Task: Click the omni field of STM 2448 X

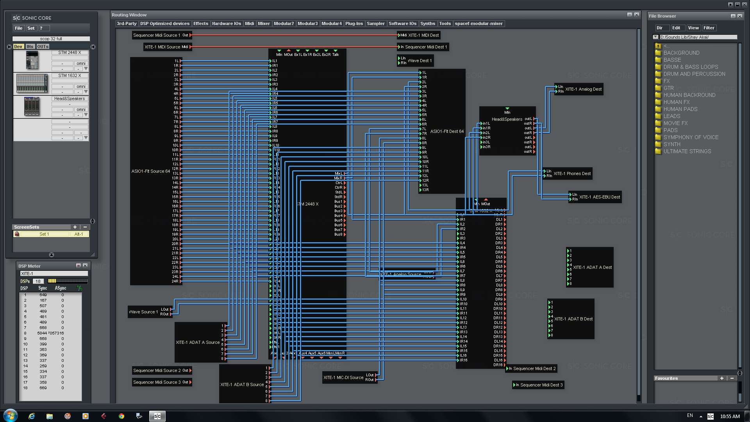Action: [x=81, y=63]
